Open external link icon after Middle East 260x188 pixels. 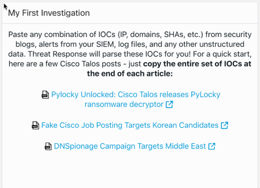[212, 146]
